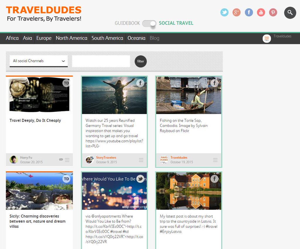
Task: Click the October 9, 2015 date
Action: pos(106,162)
